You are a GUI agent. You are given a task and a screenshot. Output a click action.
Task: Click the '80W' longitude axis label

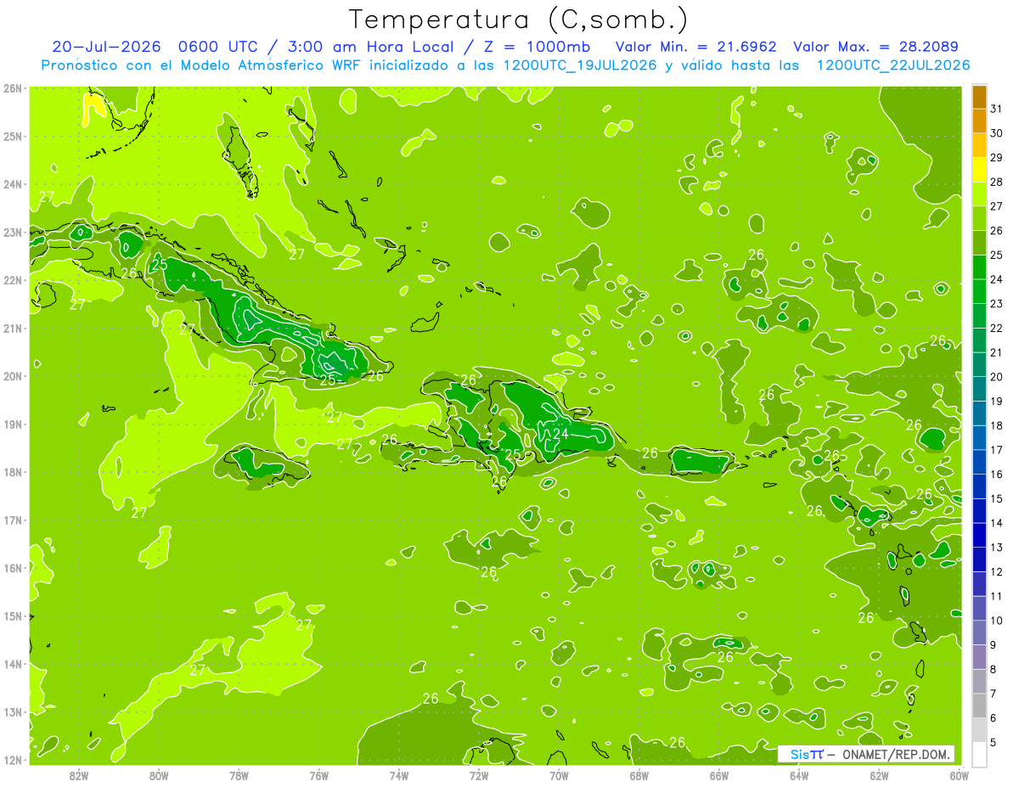point(159,775)
